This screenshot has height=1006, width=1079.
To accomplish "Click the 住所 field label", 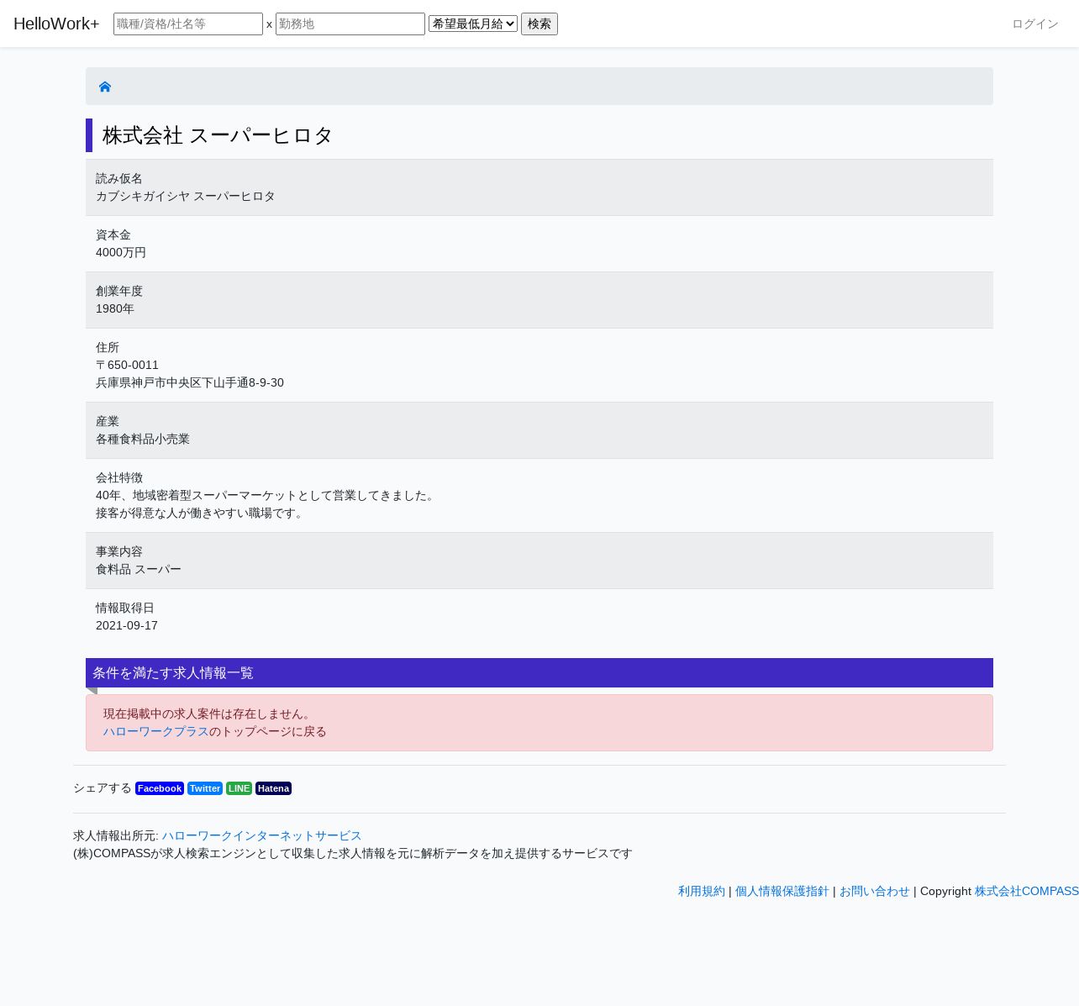I will pos(108,347).
